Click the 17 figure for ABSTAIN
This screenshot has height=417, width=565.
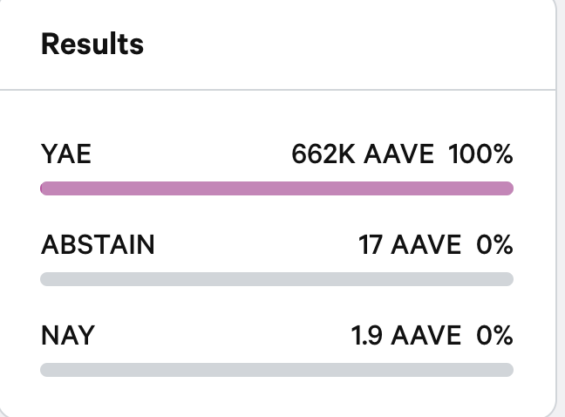371,245
